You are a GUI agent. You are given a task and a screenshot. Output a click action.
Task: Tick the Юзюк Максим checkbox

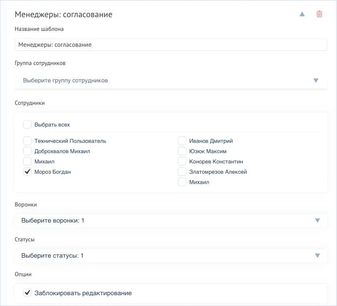point(182,151)
